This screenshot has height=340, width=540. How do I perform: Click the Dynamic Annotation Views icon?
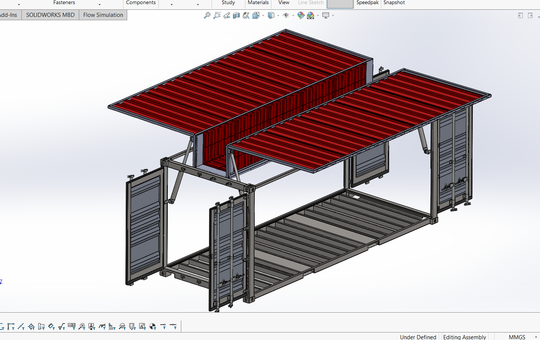246,15
